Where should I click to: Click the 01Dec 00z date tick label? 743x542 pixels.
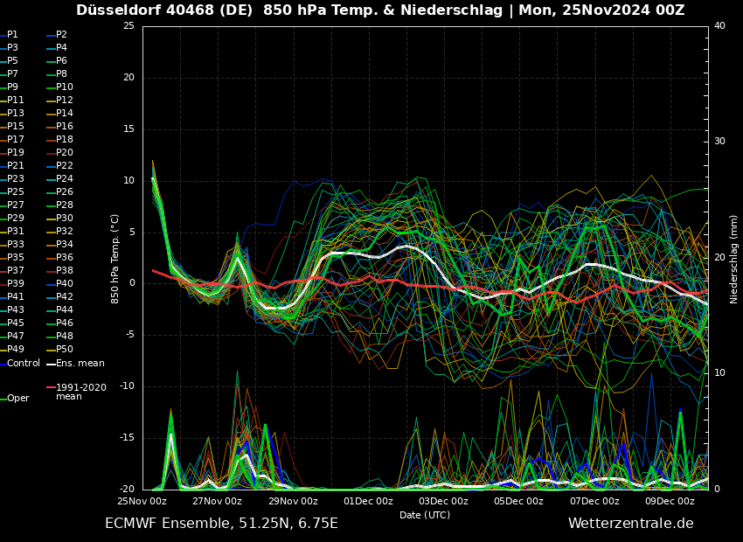click(368, 502)
